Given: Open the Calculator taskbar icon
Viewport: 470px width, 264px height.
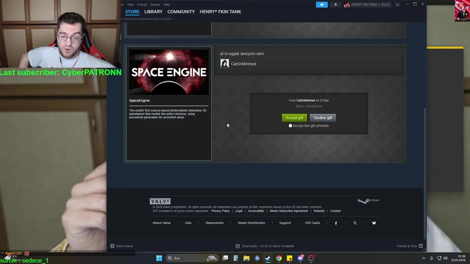Looking at the screenshot, I should click(236, 258).
